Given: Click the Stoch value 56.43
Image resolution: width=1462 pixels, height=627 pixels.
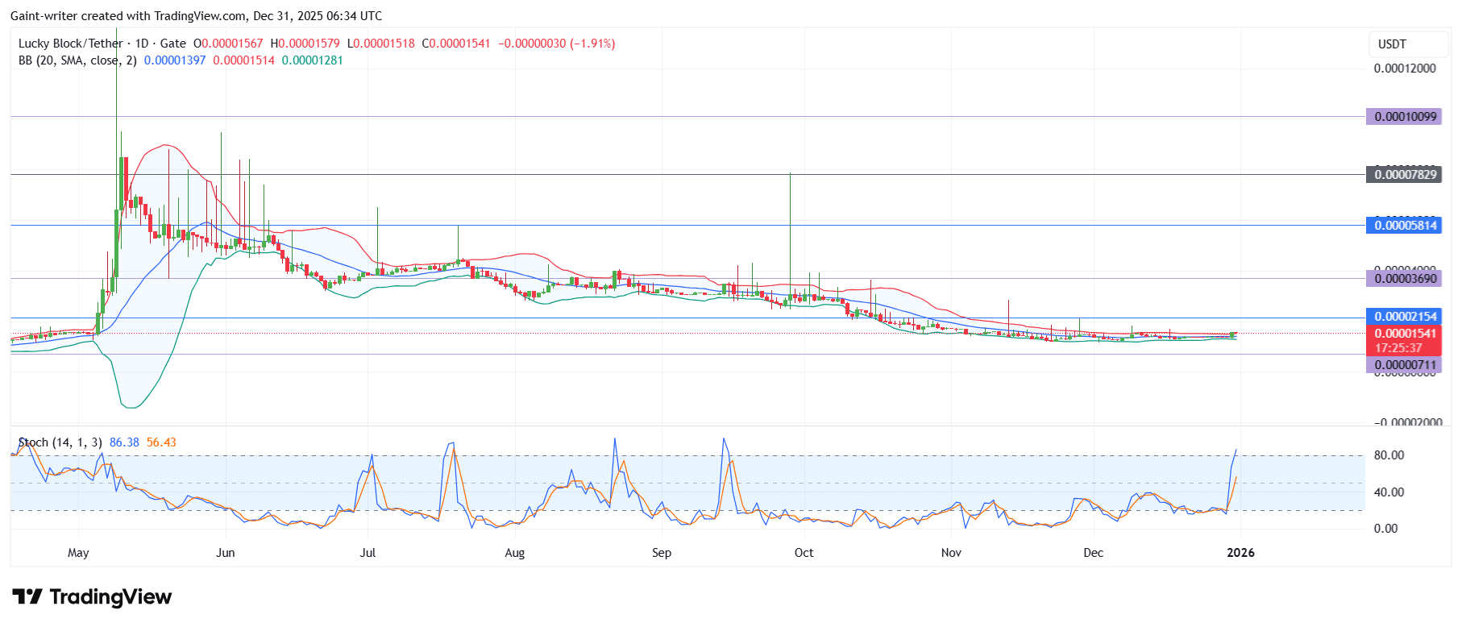Looking at the screenshot, I should tap(161, 442).
